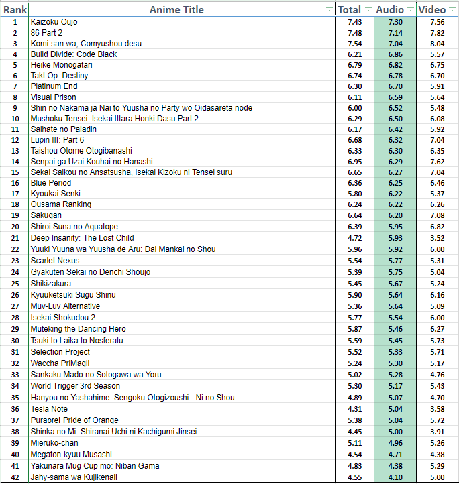This screenshot has width=459, height=484.
Task: Click the Selection Project cell
Action: [x=182, y=352]
